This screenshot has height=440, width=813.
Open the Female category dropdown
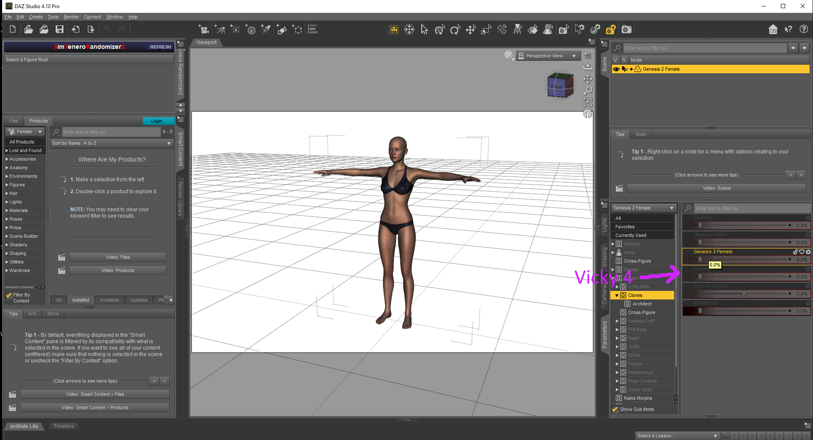[25, 132]
